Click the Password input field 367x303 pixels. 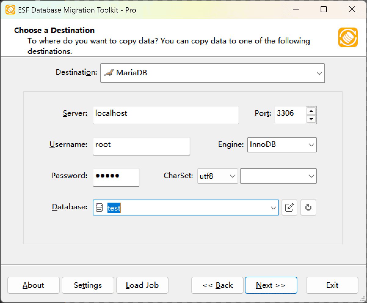click(x=116, y=178)
